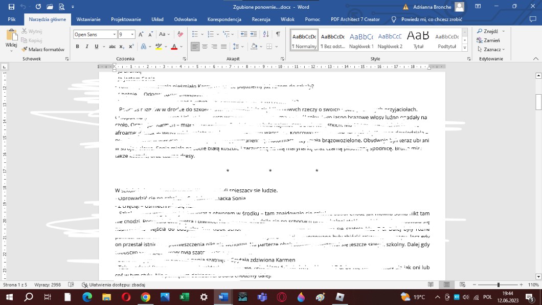Toggle italic formatting
The image size is (542, 305).
pos(87,47)
